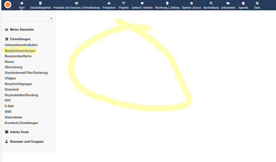Open E-Mail settings
Viewport: 276px width, 162px height.
[x=9, y=106]
